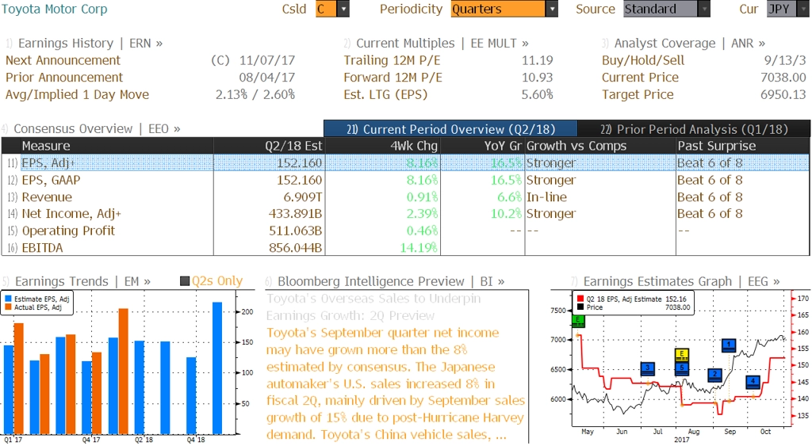Screen dimensions: 812x446
Task: Open the Cur JPY currency dropdown
Action: point(803,9)
